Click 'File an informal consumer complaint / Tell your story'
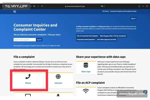 (x=37, y=35)
